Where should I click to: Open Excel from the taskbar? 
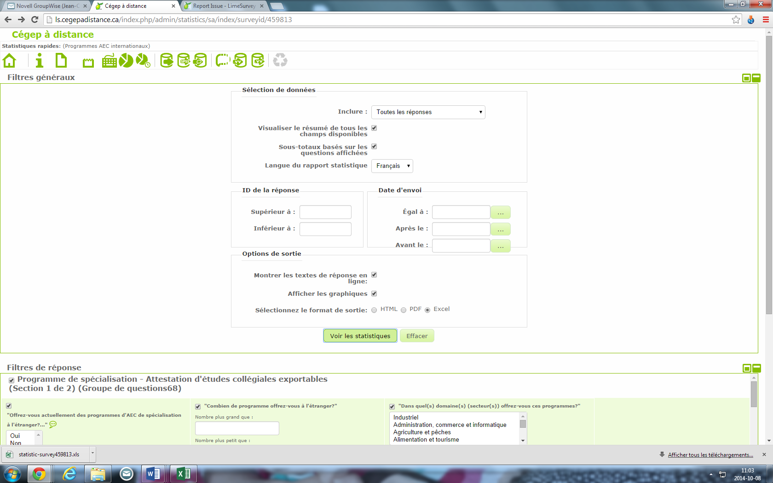coord(184,473)
